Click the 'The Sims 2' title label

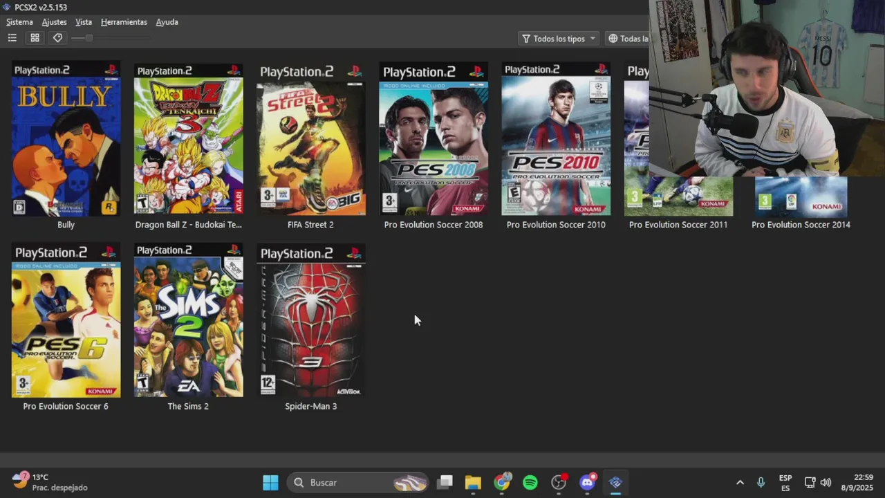pos(188,406)
